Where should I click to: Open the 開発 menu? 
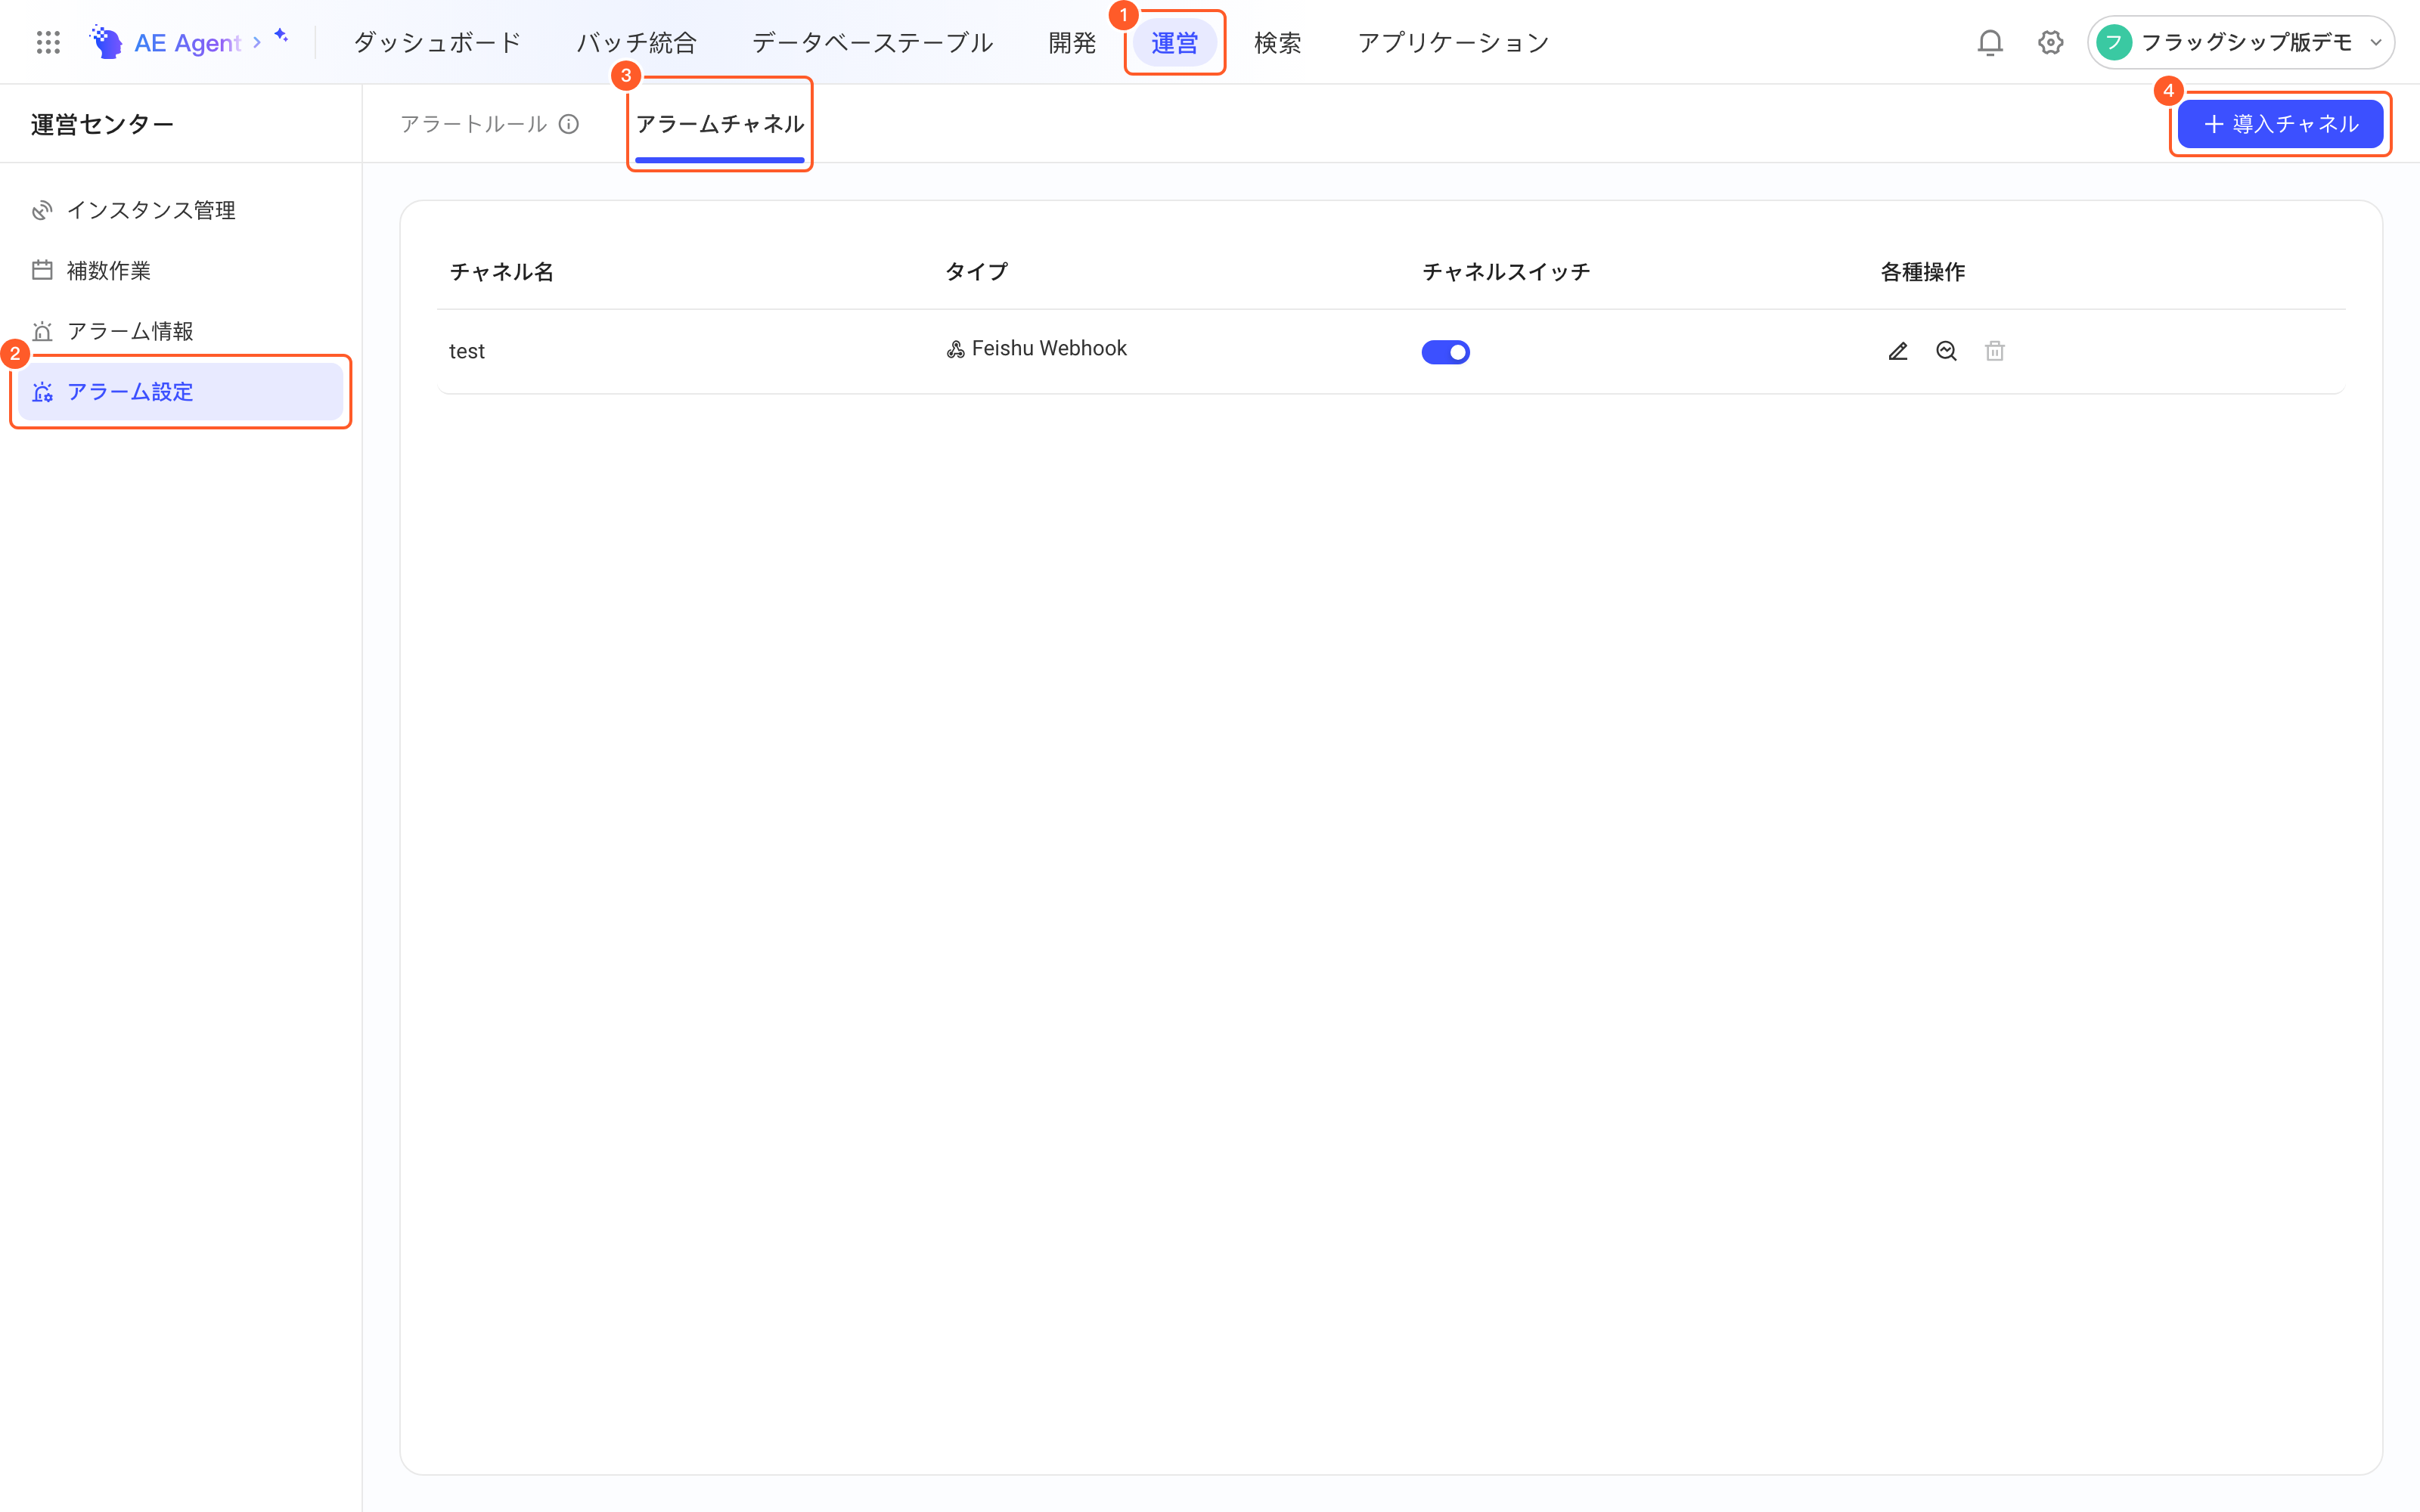(x=1072, y=42)
